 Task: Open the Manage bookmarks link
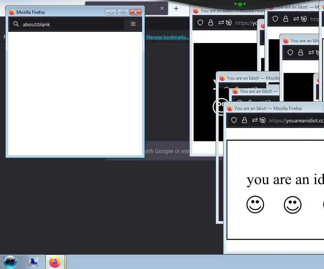coord(167,37)
